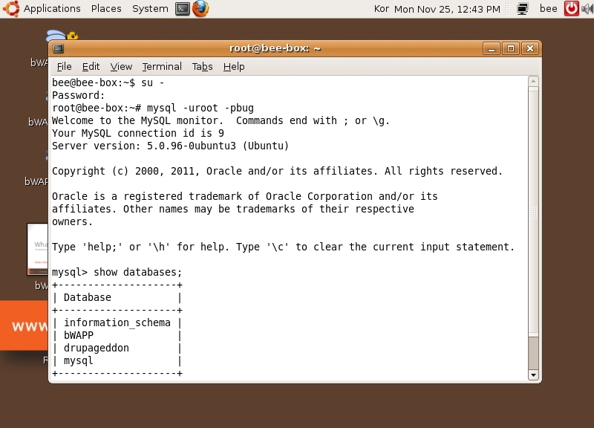Click the bee desktop icon
This screenshot has width=594, height=428.
[x=62, y=35]
